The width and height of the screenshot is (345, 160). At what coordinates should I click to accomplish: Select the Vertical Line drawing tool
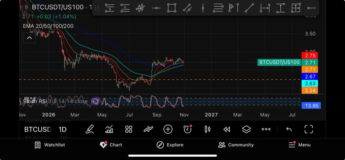coord(203,8)
